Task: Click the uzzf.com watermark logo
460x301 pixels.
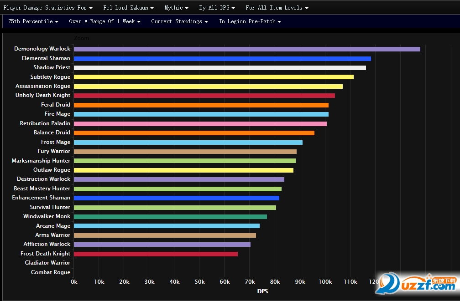Action: tap(417, 283)
